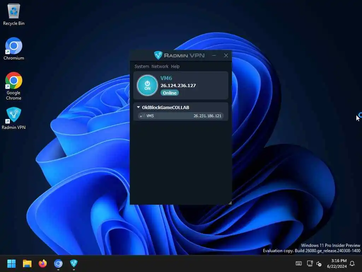
Task: Click the Online status badge
Action: click(x=170, y=93)
